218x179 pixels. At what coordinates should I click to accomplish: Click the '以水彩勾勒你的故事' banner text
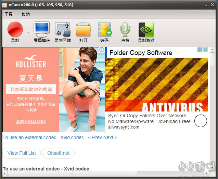(31, 89)
